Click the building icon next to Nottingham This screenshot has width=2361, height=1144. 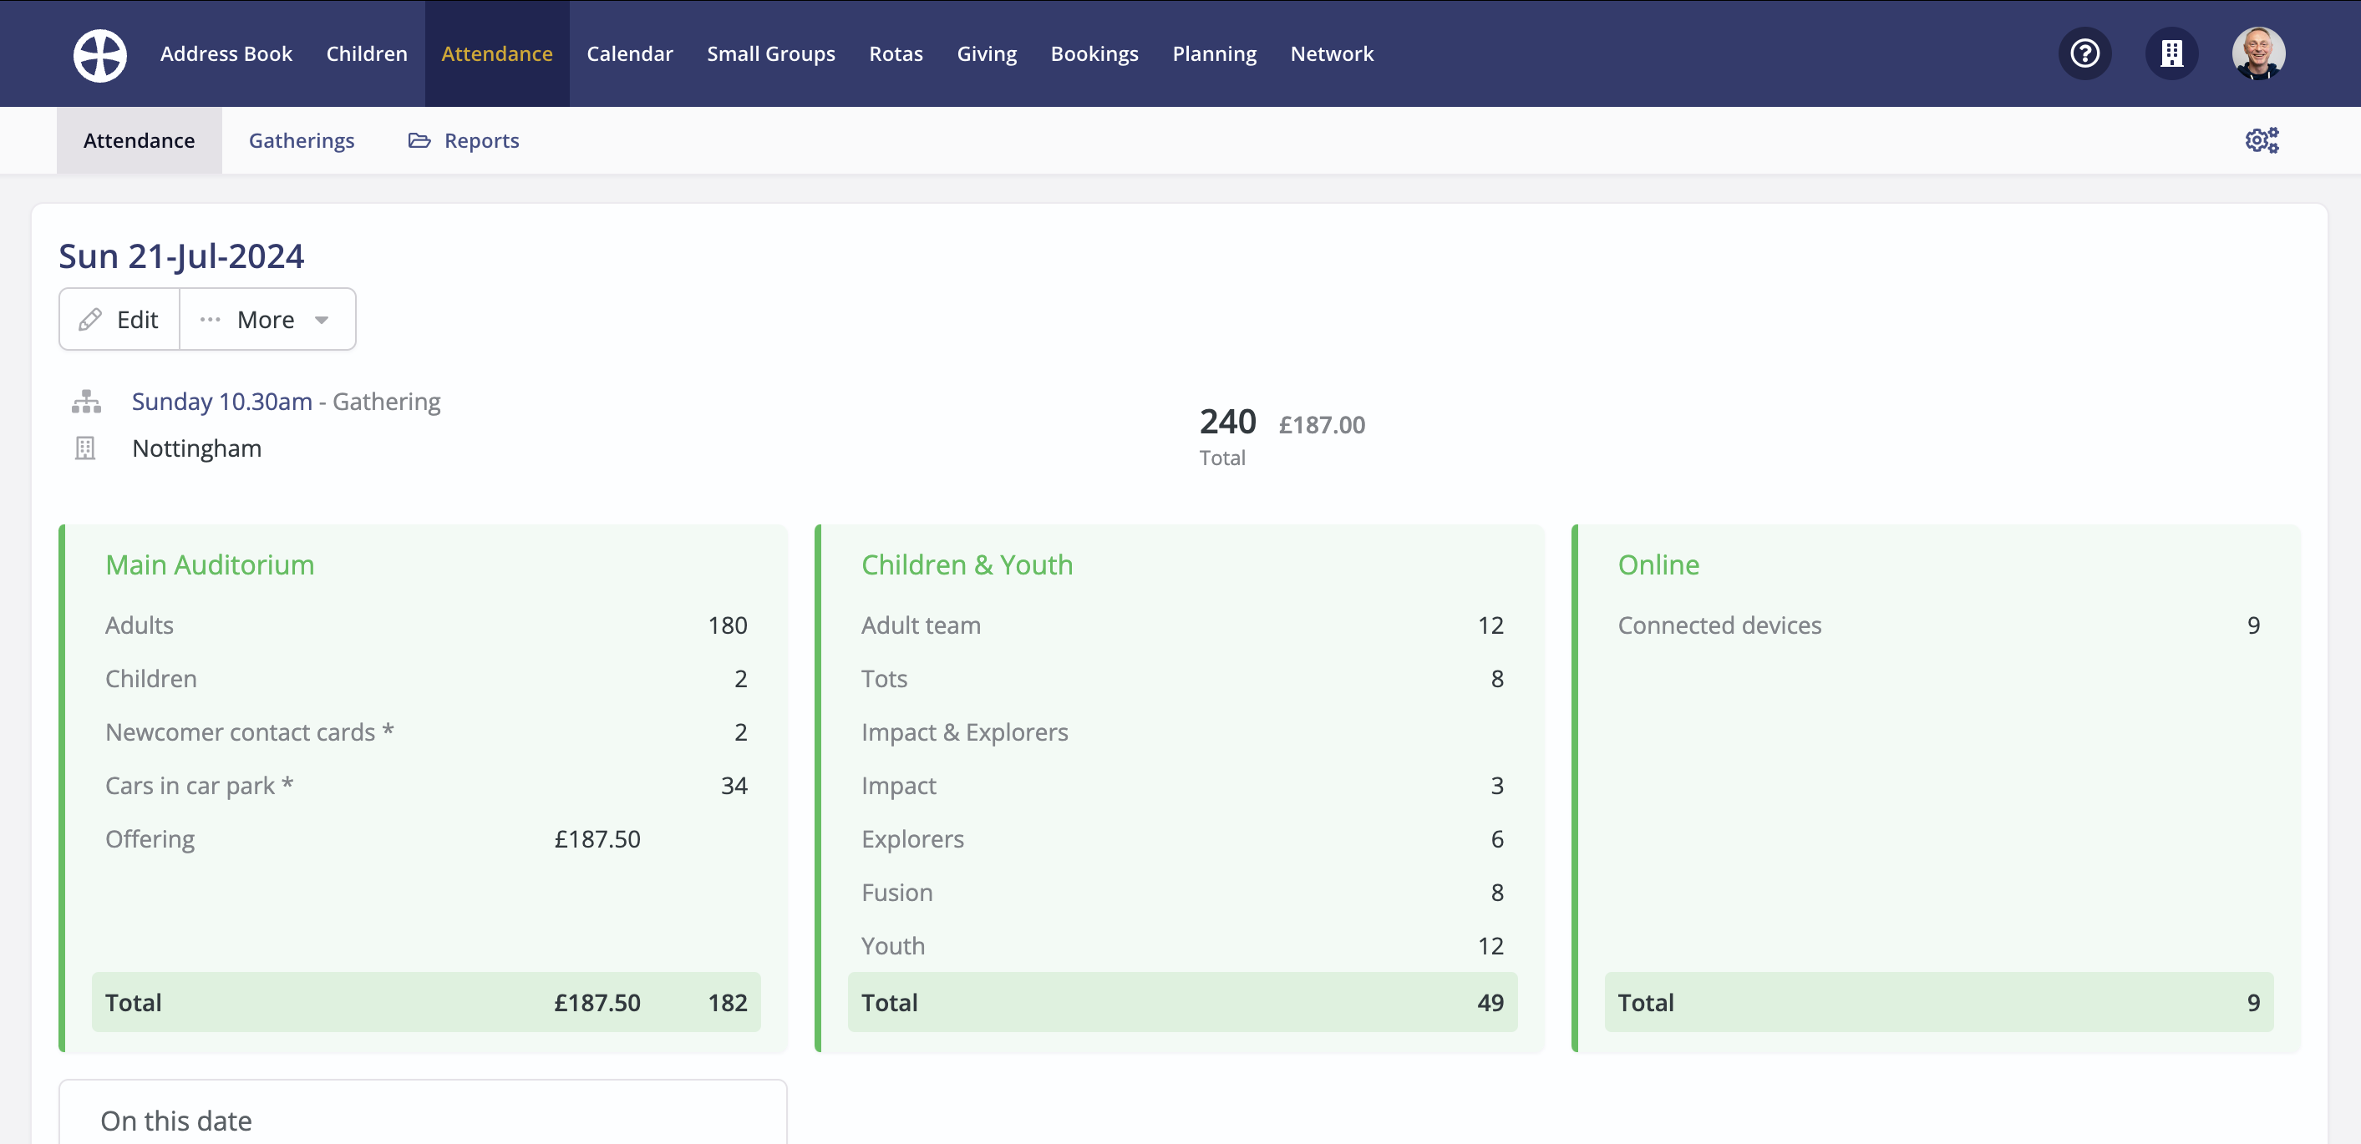(85, 448)
